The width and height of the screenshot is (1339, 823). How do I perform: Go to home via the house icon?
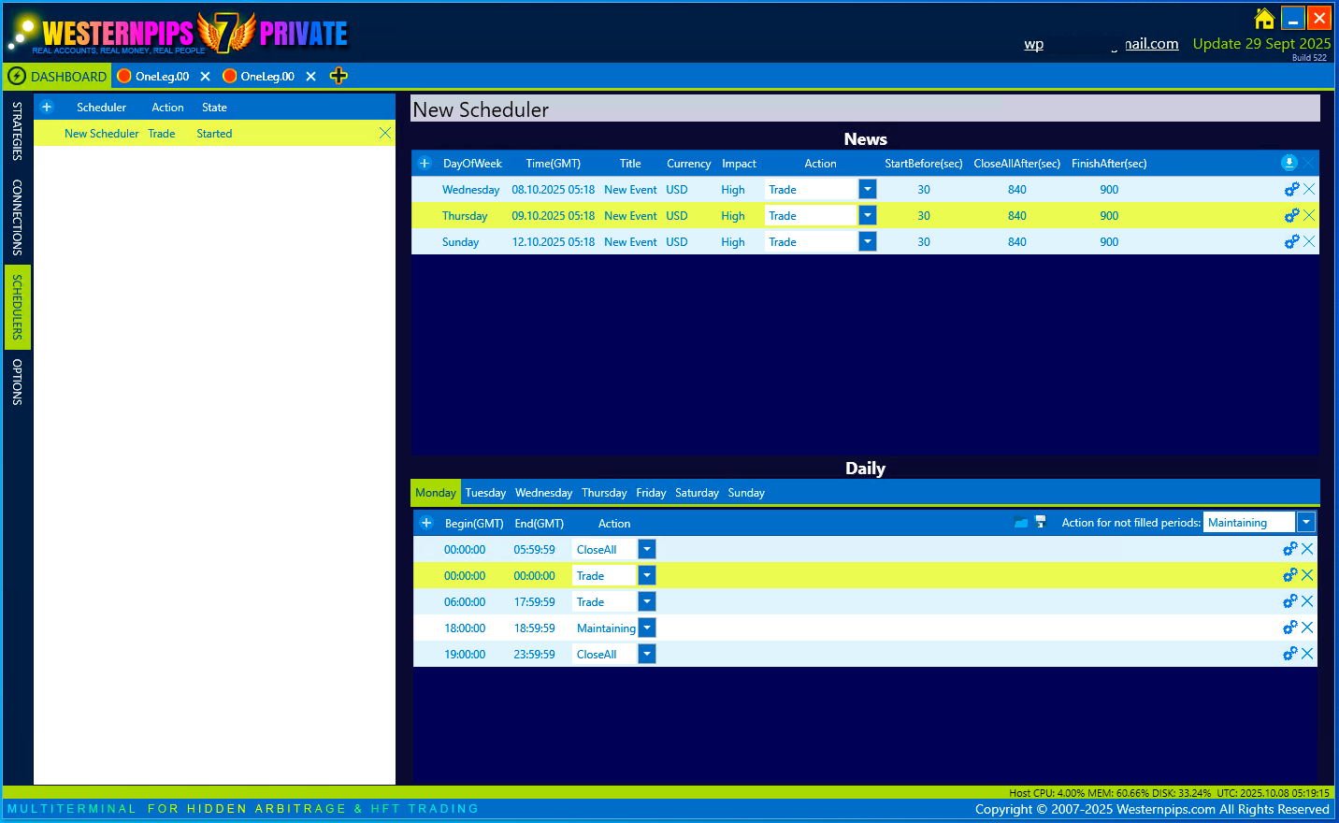point(1264,18)
